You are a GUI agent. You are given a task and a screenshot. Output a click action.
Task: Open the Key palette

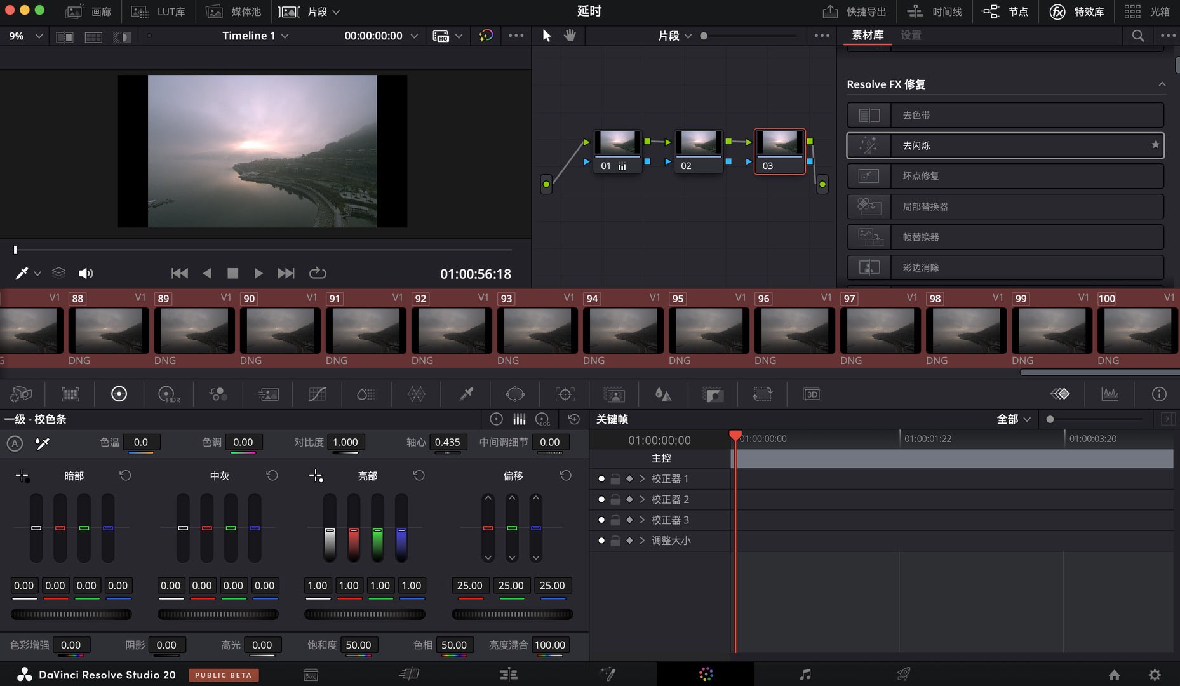[713, 394]
